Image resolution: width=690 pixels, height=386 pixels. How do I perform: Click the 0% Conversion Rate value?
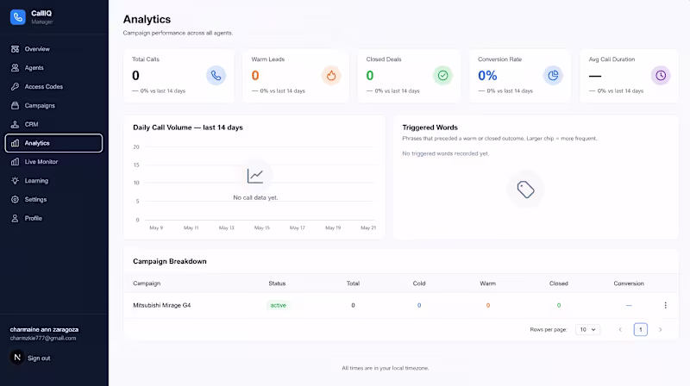click(487, 76)
